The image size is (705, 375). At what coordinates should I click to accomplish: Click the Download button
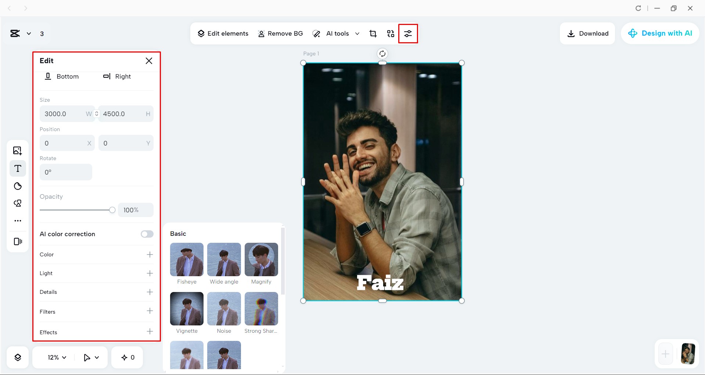tap(587, 33)
